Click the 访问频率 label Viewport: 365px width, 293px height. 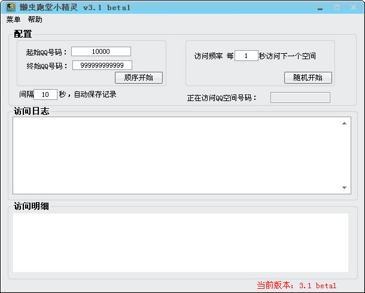[x=209, y=56]
